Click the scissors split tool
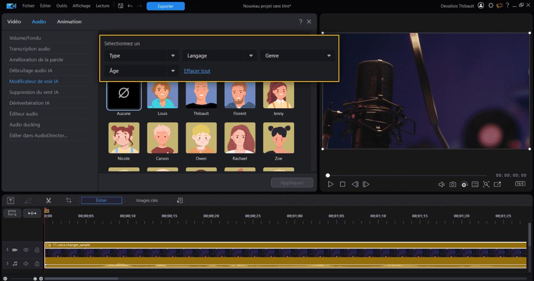Viewport: 534px width, 281px height. (48, 200)
